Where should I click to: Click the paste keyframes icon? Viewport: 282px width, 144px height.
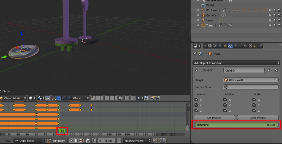160,141
